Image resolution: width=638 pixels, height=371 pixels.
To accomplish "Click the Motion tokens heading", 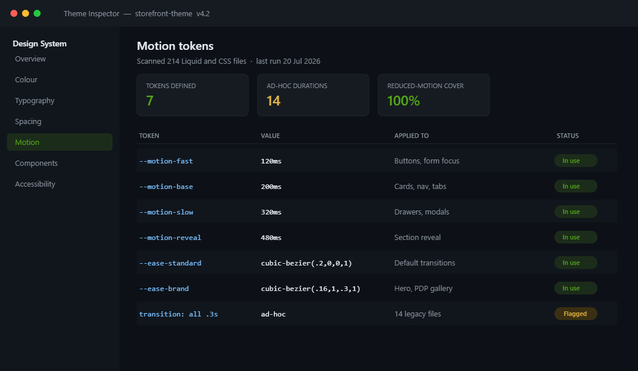I will click(x=175, y=46).
